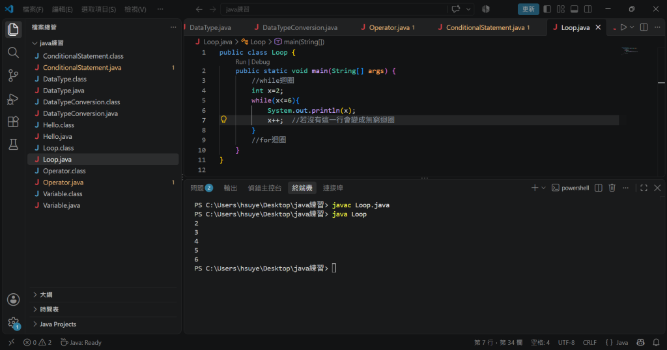Viewport: 667px width, 350px height.
Task: Go back with navigation arrow
Action: coord(199,9)
